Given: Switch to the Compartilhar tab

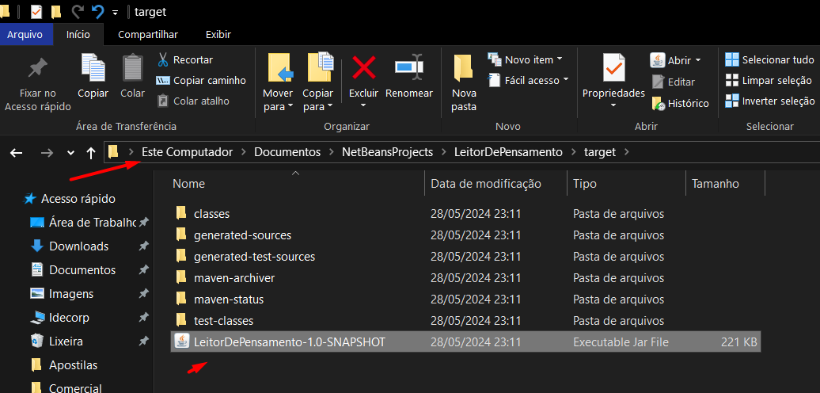Looking at the screenshot, I should (148, 35).
